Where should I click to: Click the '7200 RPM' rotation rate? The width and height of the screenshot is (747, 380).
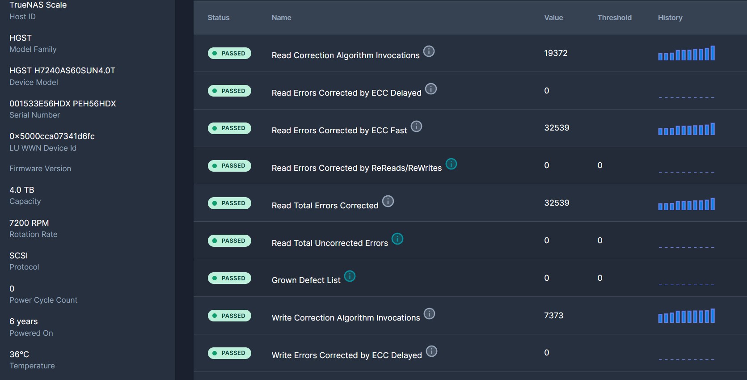point(29,223)
